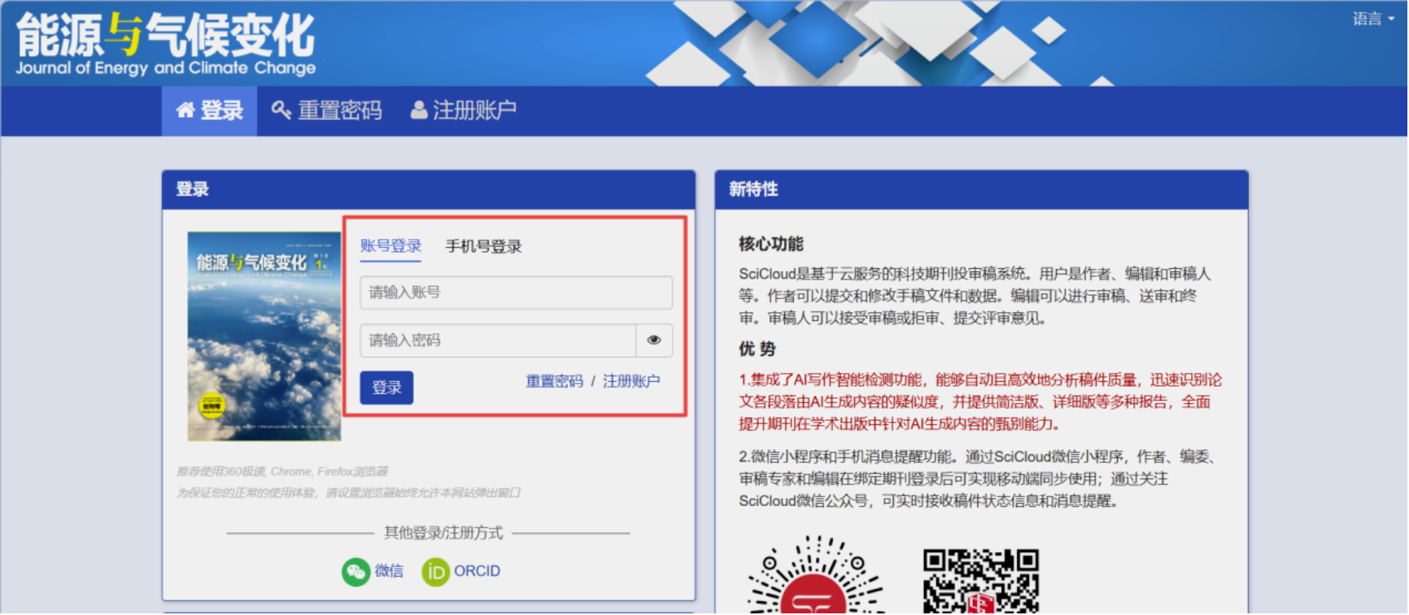The width and height of the screenshot is (1409, 615).
Task: Click the 登录 panel header text
Action: coord(193,189)
